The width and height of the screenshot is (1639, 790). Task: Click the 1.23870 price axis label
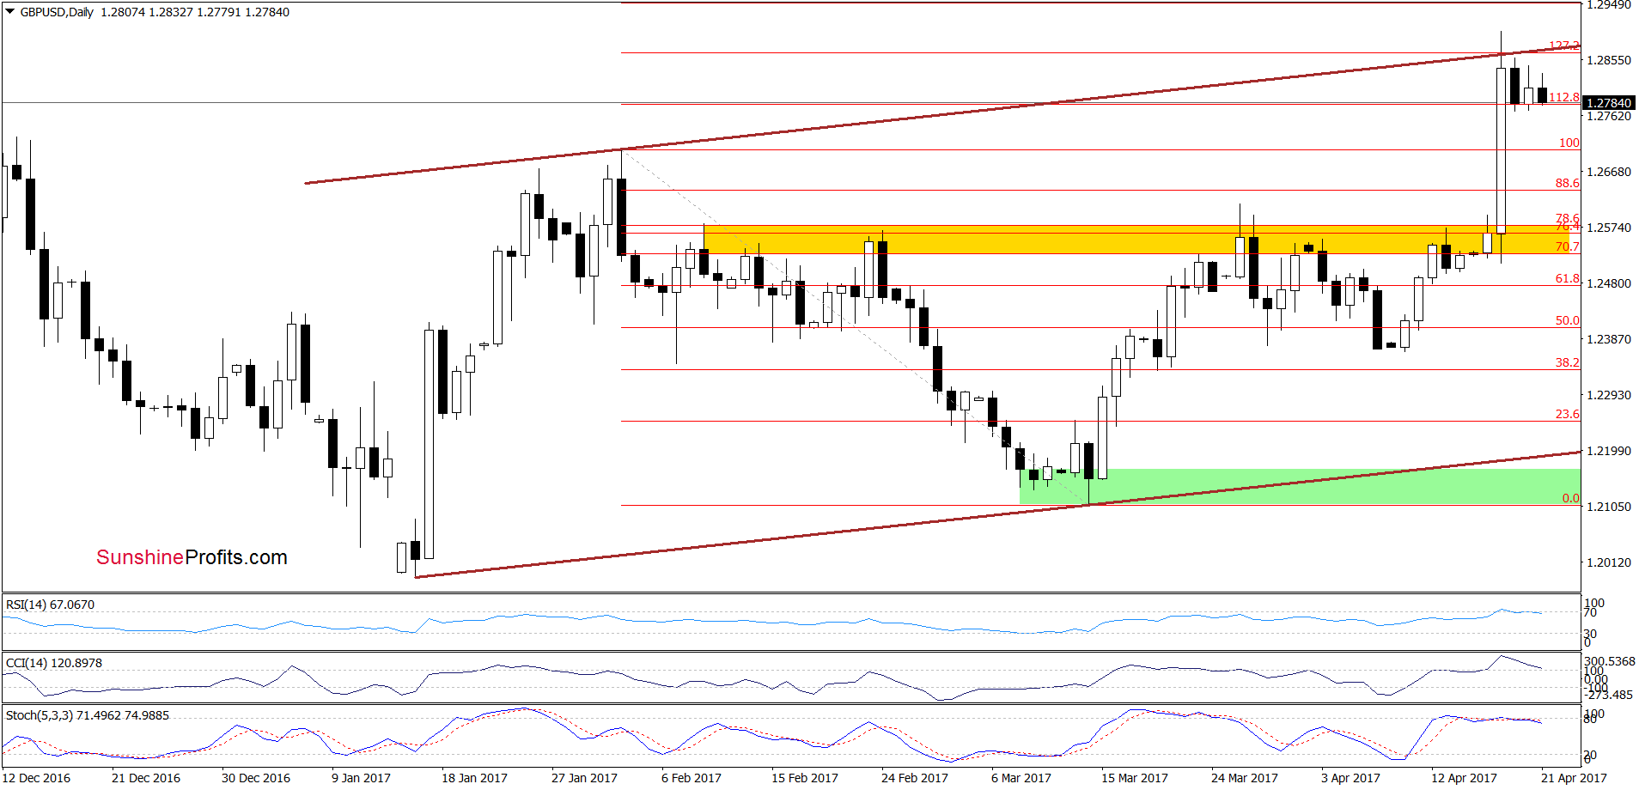click(x=1609, y=340)
